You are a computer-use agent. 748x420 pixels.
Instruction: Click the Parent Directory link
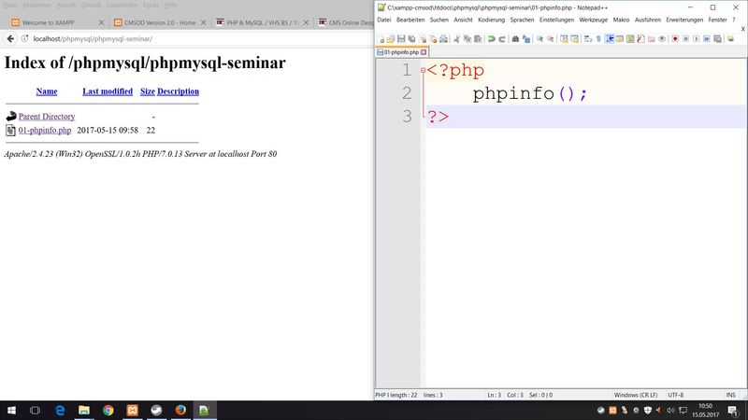(46, 117)
